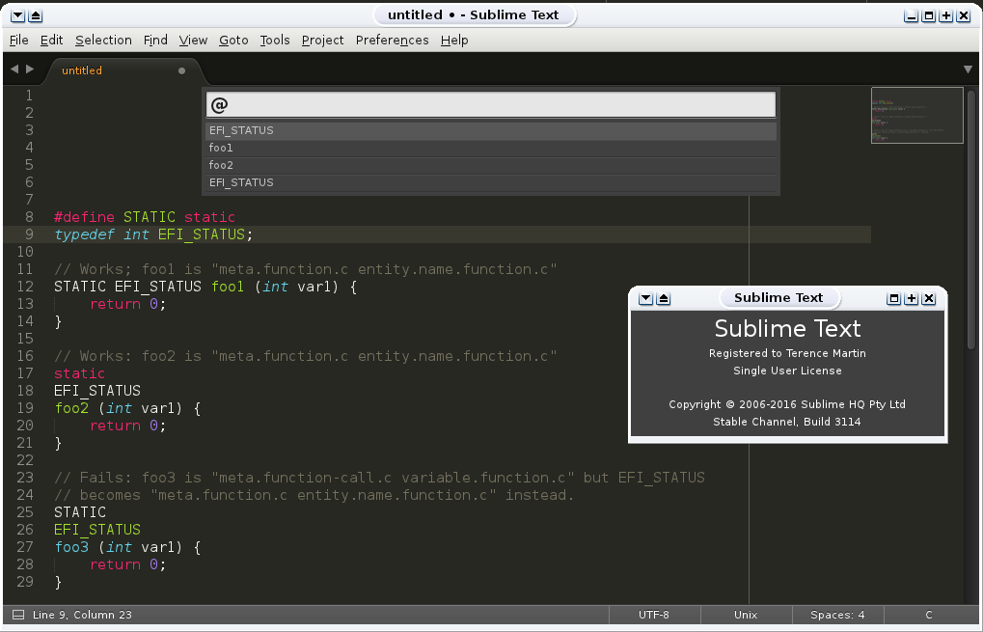Screen dimensions: 983x632
Task: Open the tab list dropdown triangle
Action: pos(968,69)
